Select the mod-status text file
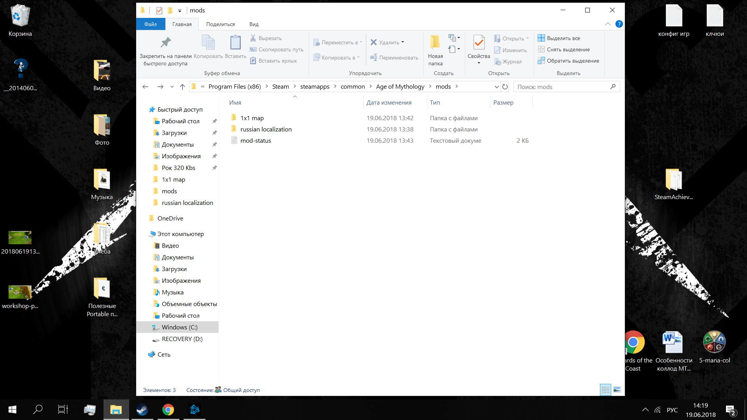The width and height of the screenshot is (747, 420). coord(256,140)
